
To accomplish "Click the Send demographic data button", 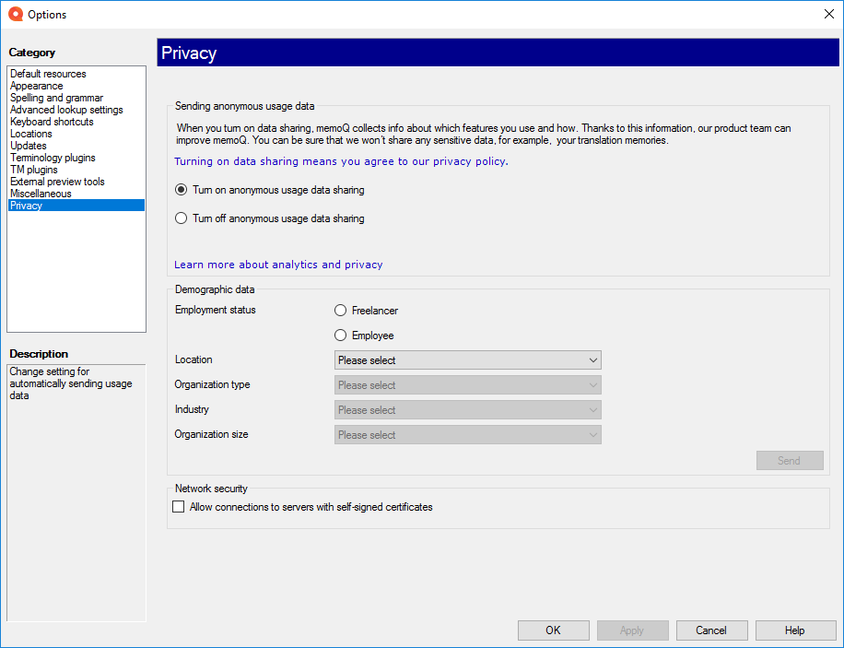I will coord(790,461).
